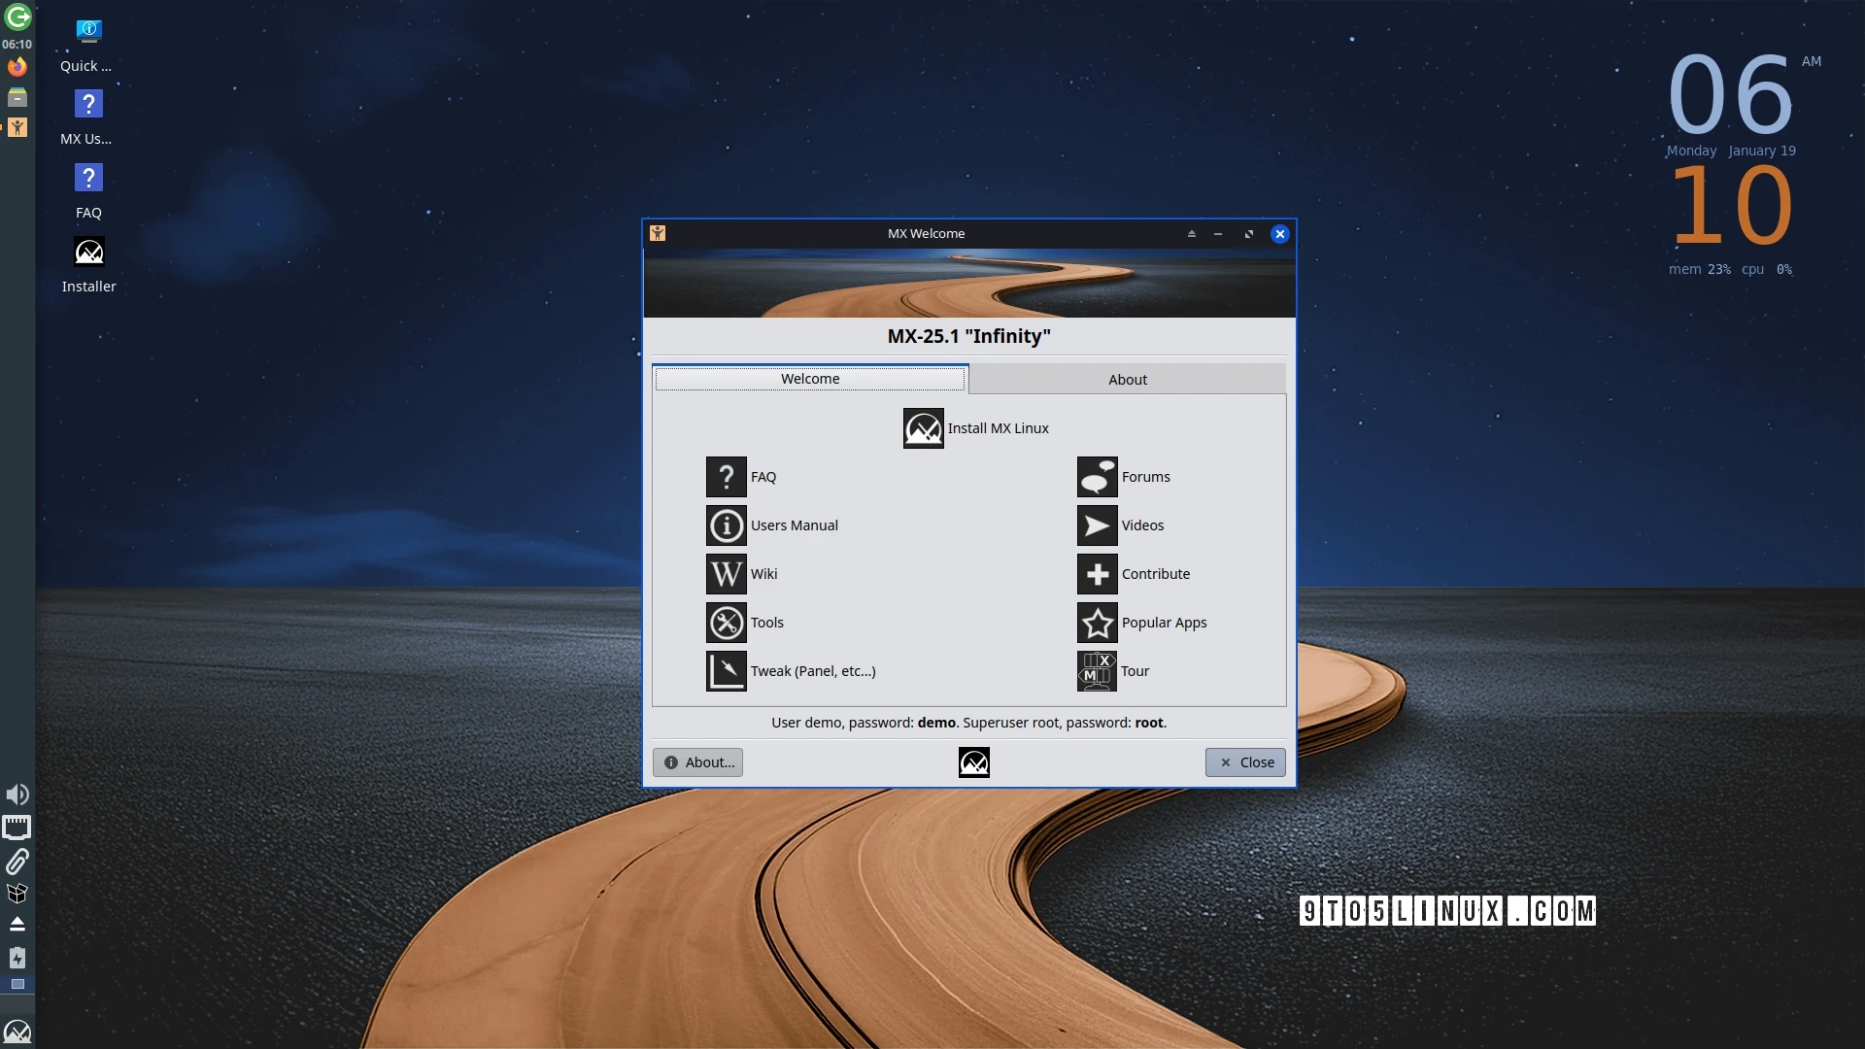Image resolution: width=1865 pixels, height=1049 pixels.
Task: Switch to the About tab
Action: point(1127,379)
